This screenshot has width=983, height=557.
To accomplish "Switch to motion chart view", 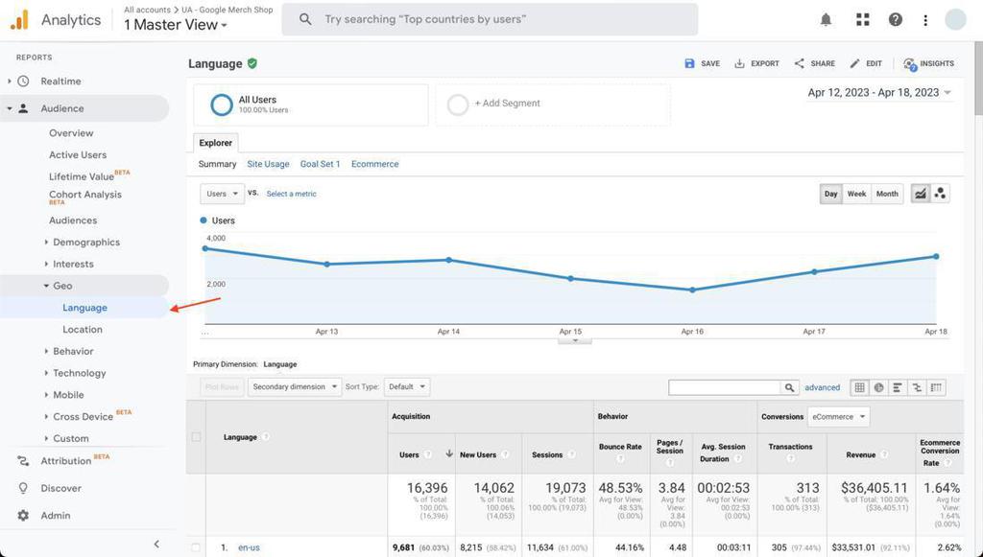I will click(x=940, y=194).
